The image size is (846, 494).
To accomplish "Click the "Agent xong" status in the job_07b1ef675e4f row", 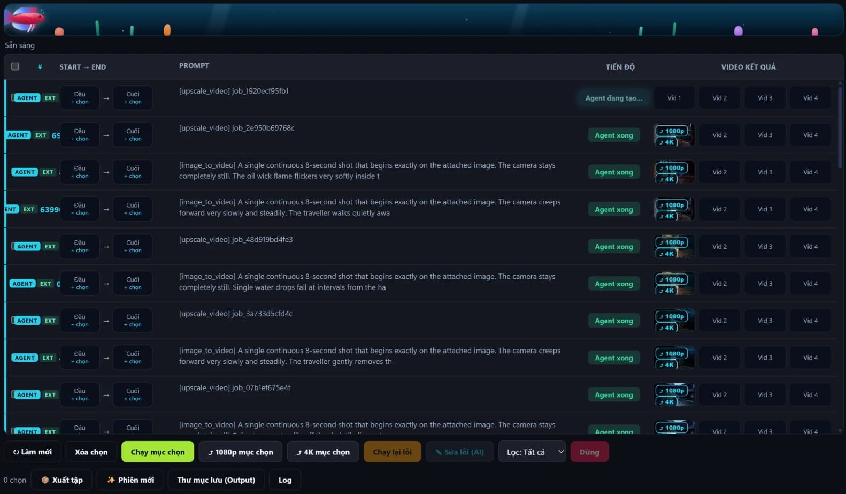I will click(x=614, y=395).
